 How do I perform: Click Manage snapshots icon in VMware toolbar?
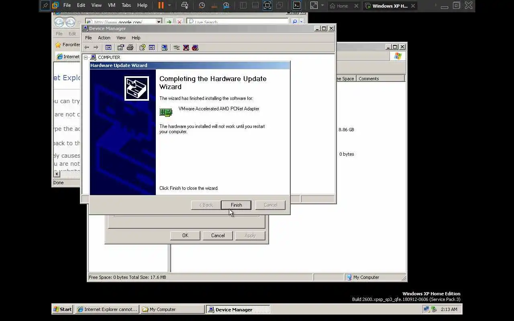(226, 6)
